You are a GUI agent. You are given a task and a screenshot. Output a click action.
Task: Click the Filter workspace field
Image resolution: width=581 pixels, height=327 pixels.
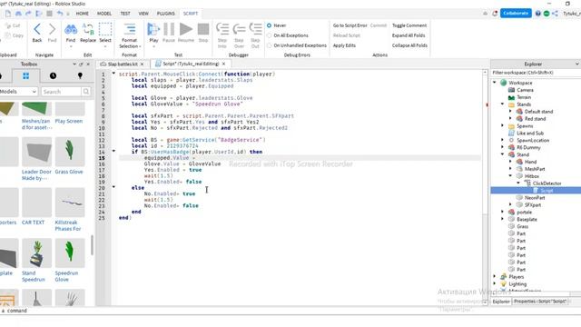pyautogui.click(x=536, y=73)
